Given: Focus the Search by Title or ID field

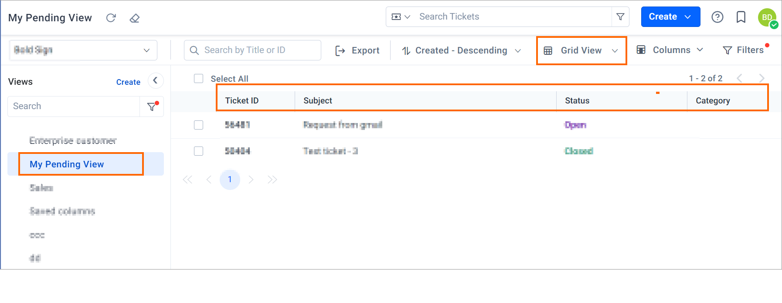Looking at the screenshot, I should (252, 50).
